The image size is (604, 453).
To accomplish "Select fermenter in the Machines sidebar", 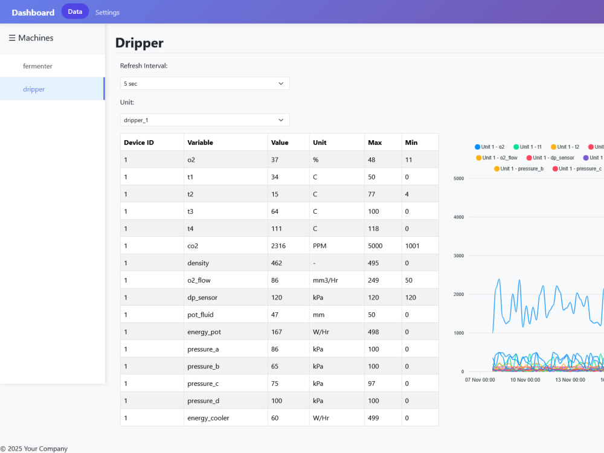I will coord(53,66).
